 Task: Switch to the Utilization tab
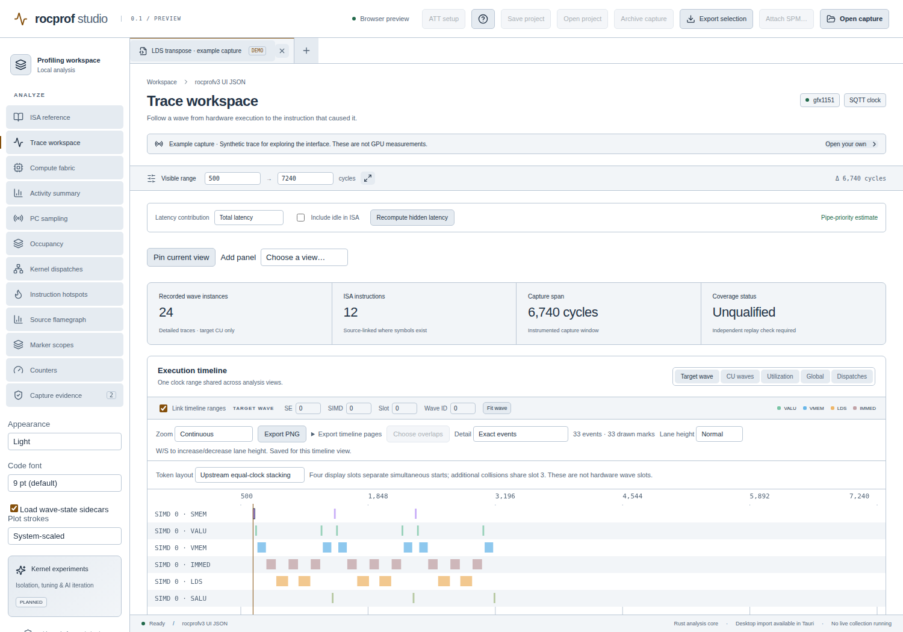click(x=780, y=377)
